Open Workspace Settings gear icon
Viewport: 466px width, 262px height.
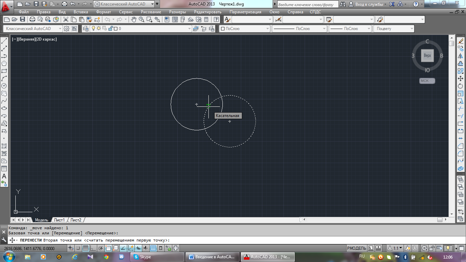point(67,29)
